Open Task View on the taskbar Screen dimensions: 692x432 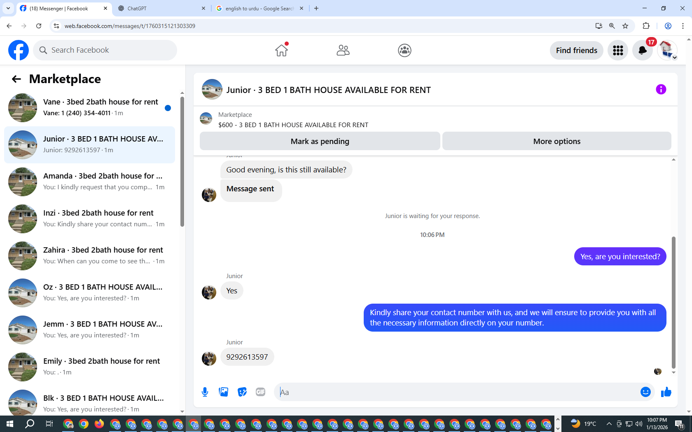tap(49, 424)
